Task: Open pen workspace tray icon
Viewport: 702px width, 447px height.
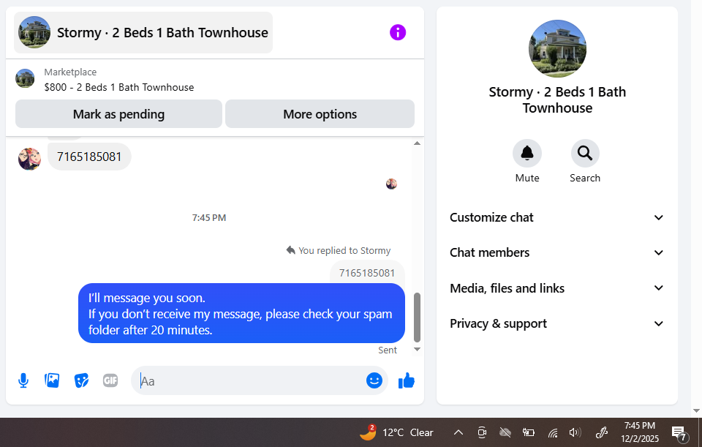Action: 601,432
